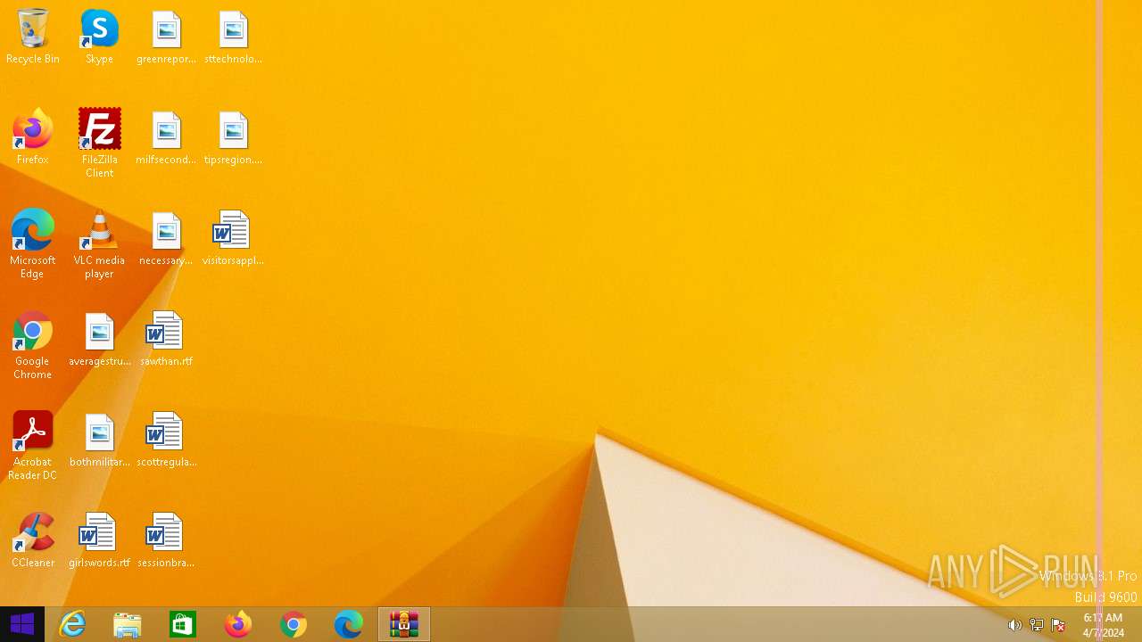This screenshot has height=642, width=1142.
Task: Open the Windows Start button
Action: (22, 624)
